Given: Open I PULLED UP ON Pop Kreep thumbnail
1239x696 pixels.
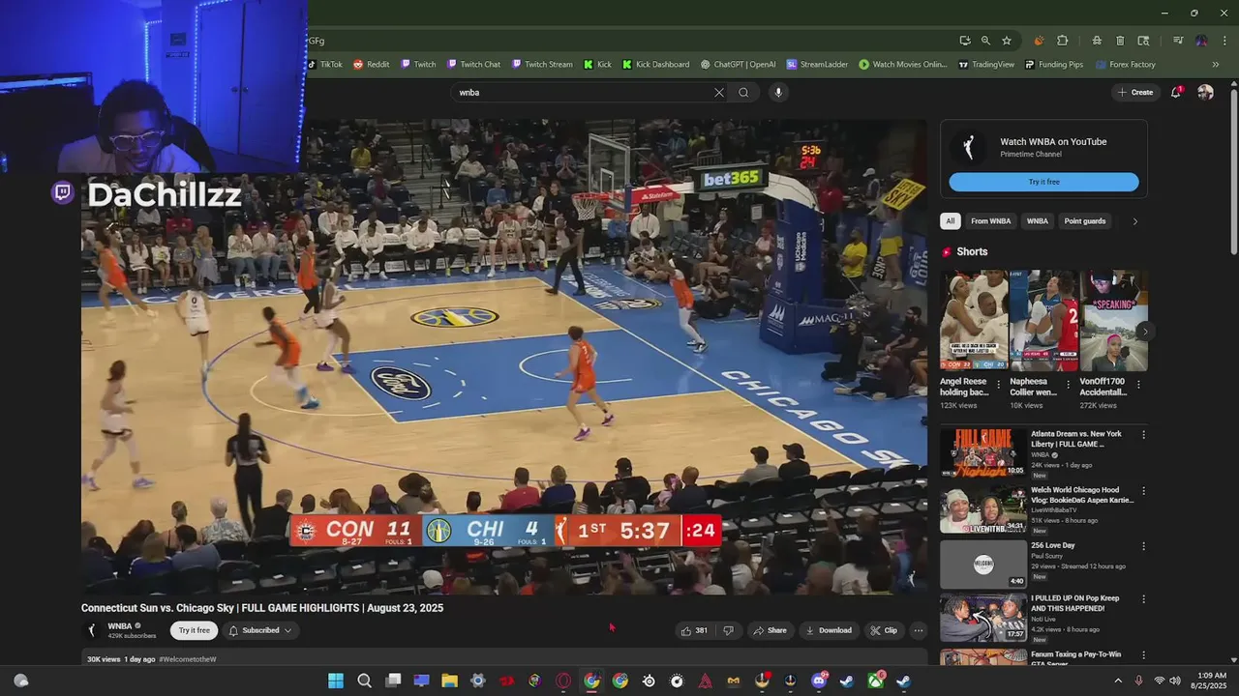Looking at the screenshot, I should tap(982, 618).
